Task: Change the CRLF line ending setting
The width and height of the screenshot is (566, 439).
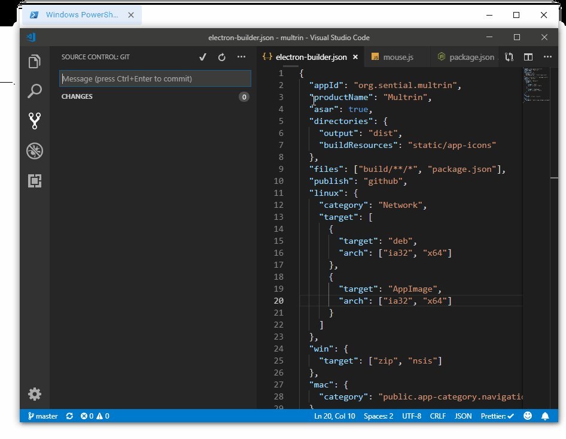Action: click(x=437, y=416)
